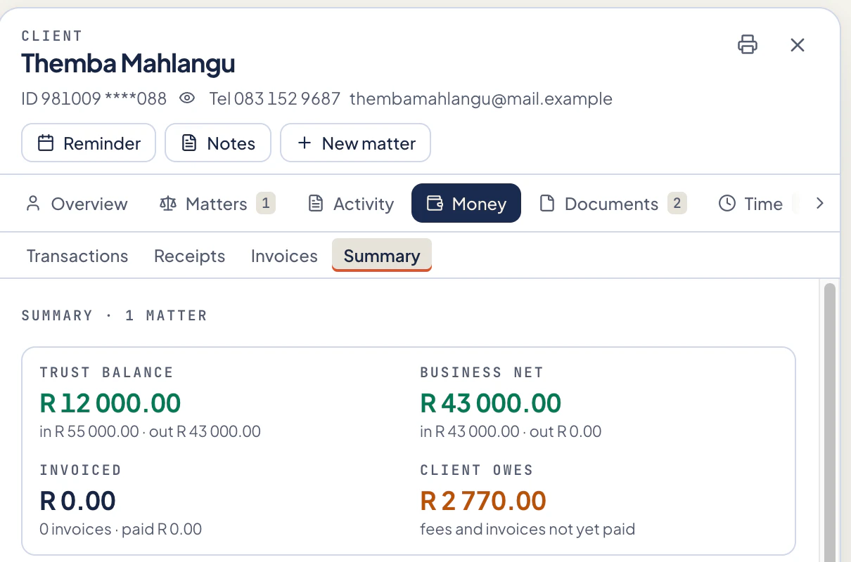
Task: Click the document icon on Notes
Action: pos(188,143)
